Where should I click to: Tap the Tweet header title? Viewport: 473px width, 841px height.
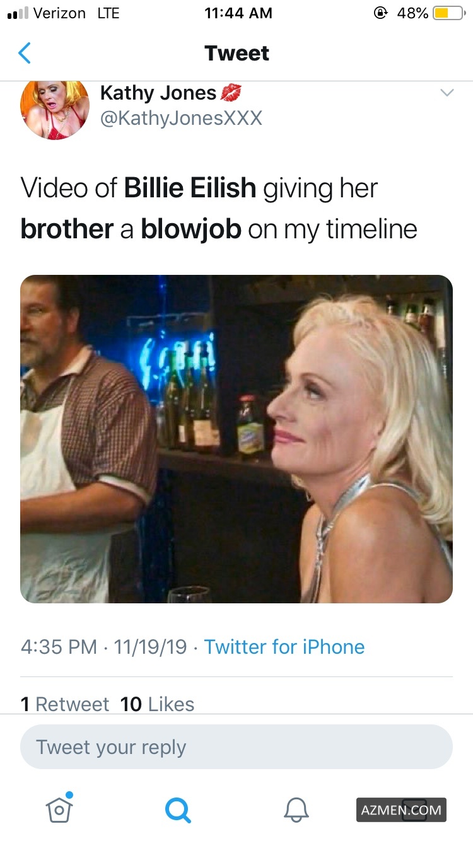(x=237, y=54)
